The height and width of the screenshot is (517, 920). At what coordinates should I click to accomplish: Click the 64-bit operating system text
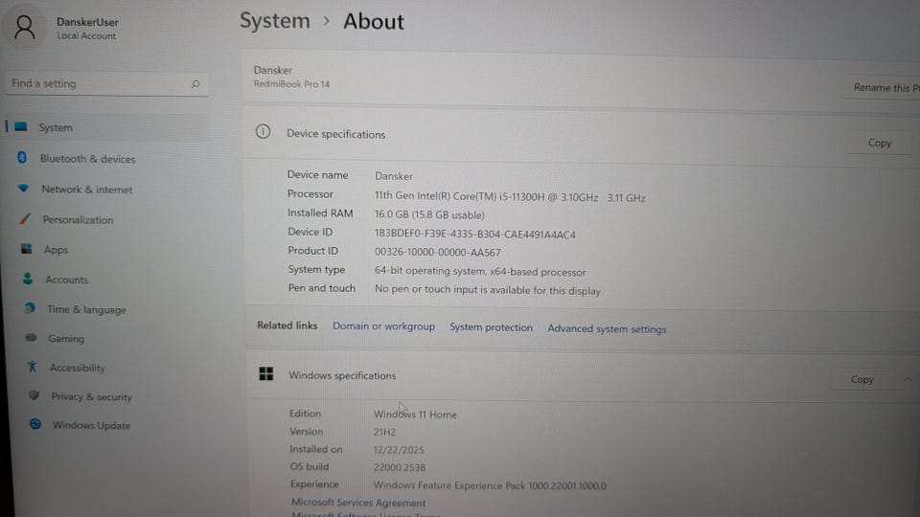tap(480, 271)
